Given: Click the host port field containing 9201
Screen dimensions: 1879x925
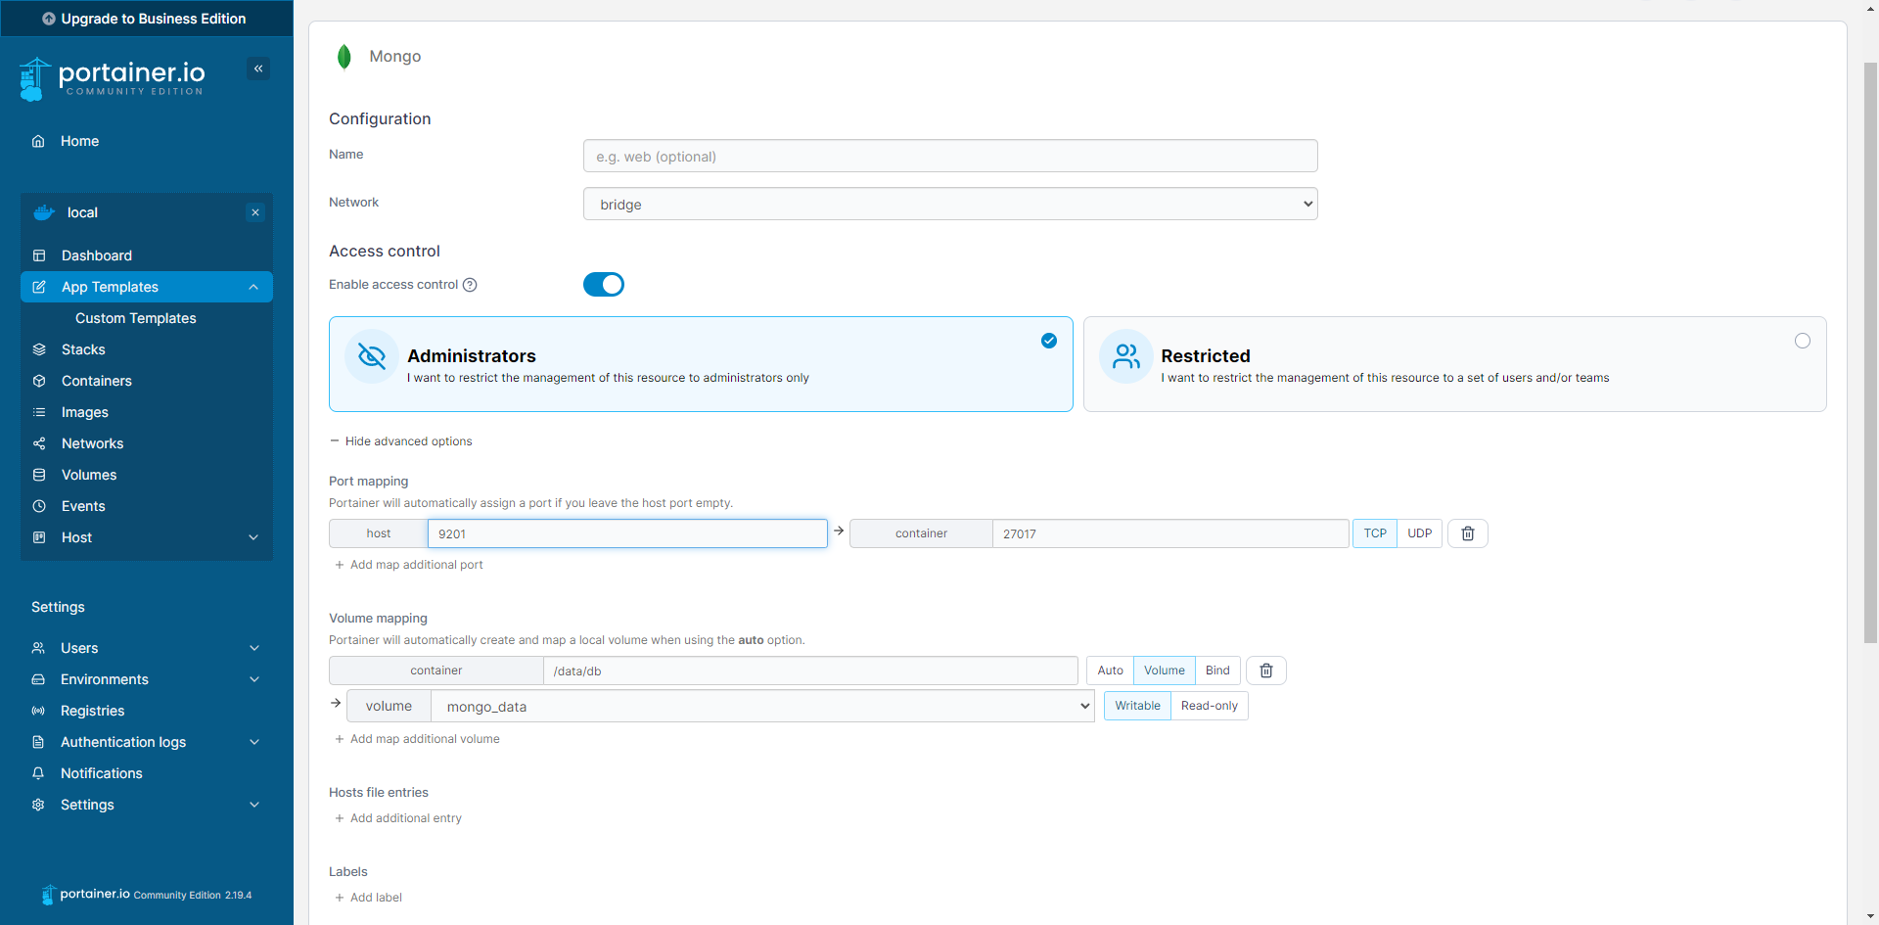Looking at the screenshot, I should [x=627, y=533].
